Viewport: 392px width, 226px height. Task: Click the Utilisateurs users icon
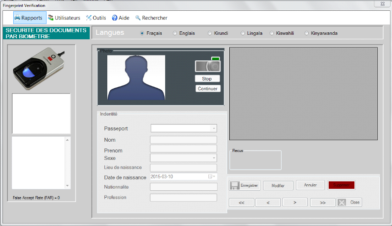click(50, 18)
